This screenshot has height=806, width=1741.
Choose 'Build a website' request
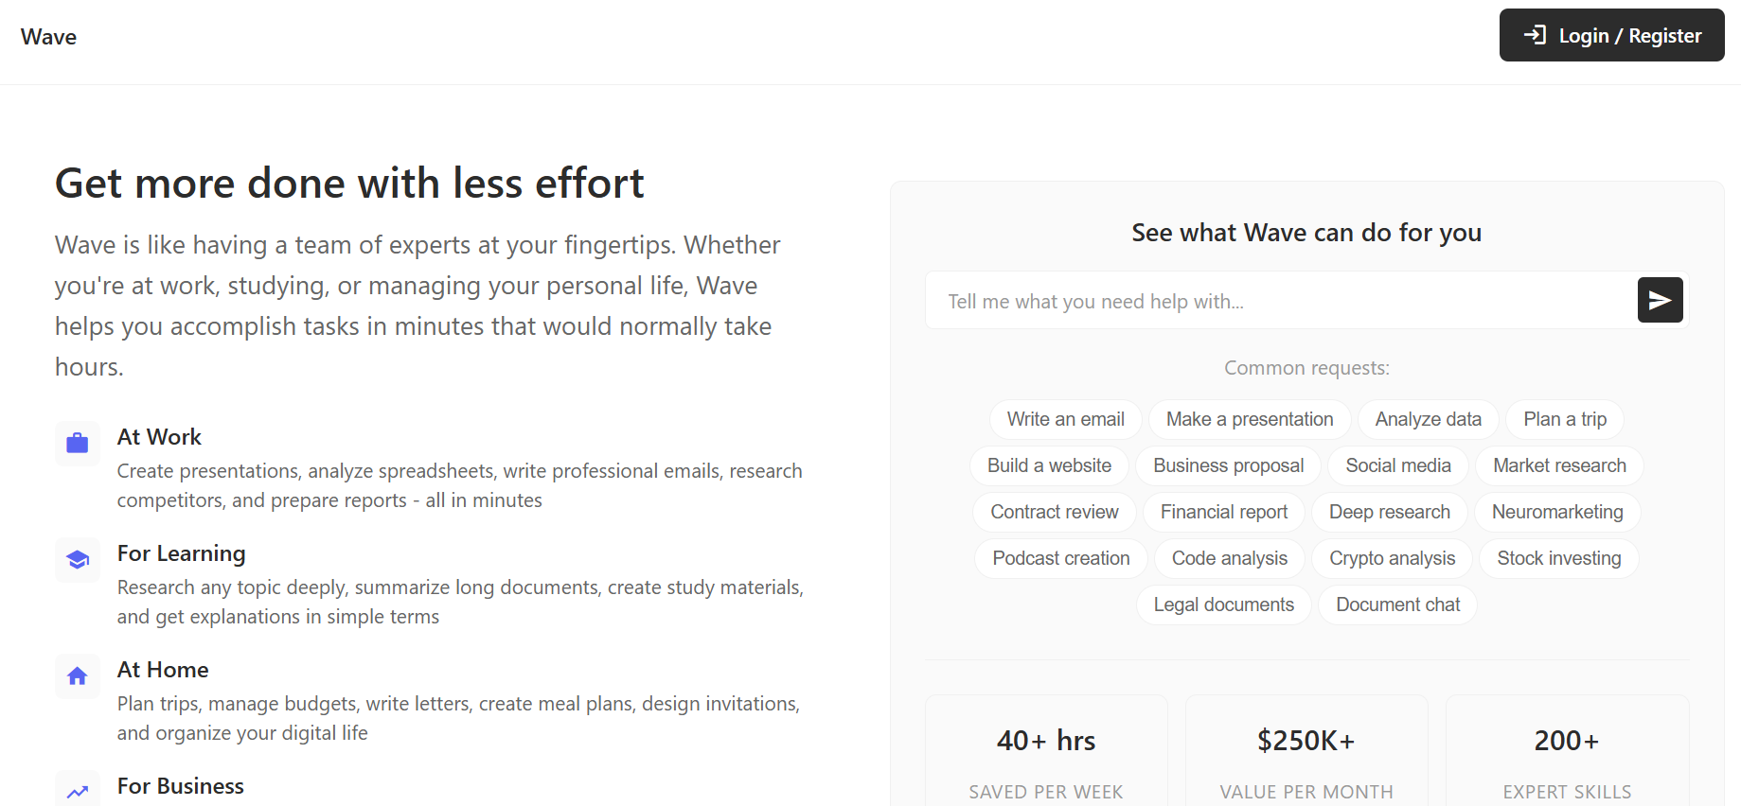click(x=1049, y=465)
